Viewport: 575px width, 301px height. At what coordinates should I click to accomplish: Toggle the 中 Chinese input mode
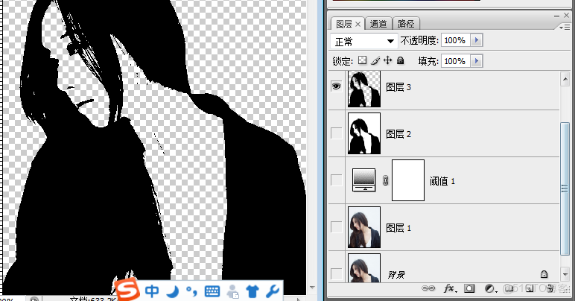[152, 291]
